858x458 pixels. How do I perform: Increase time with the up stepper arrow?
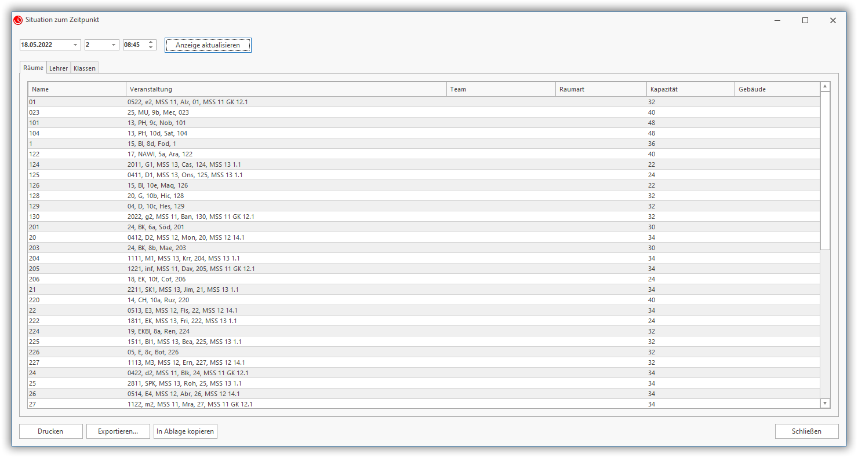pos(151,42)
